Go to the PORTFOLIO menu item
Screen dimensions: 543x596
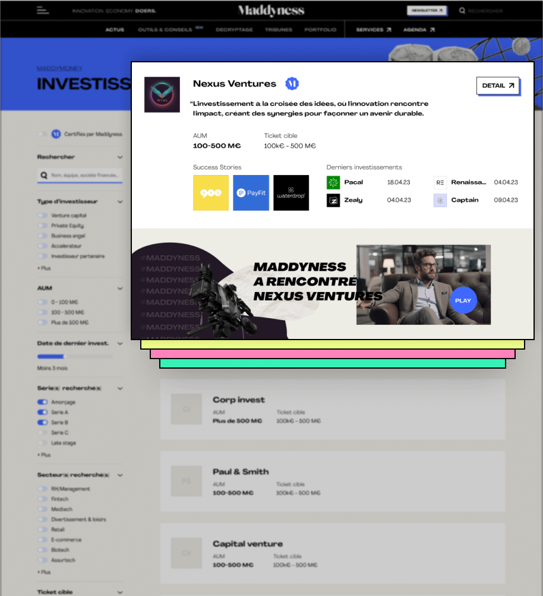(320, 30)
